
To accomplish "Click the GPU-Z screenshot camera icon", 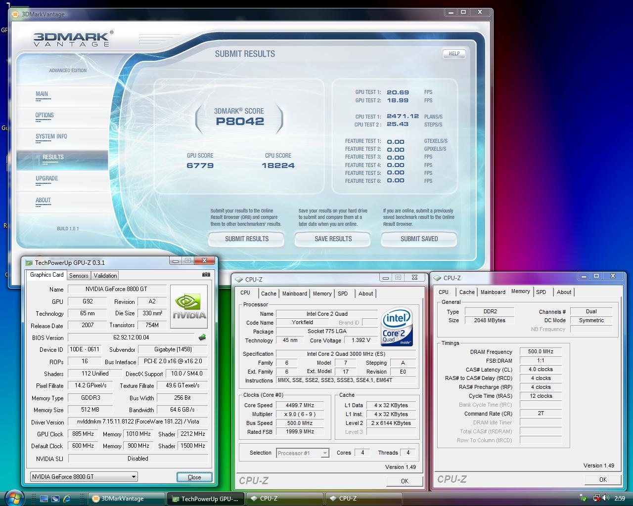I will pos(206,275).
